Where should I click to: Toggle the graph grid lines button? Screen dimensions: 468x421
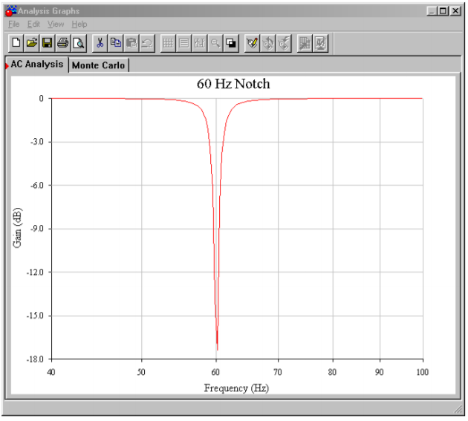pos(168,43)
